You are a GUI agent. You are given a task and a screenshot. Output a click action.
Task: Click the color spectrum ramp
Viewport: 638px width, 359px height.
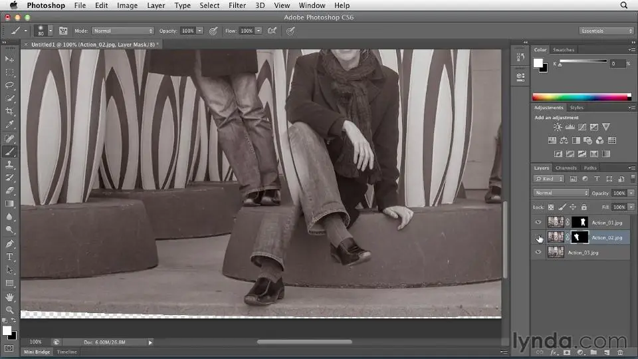point(581,97)
